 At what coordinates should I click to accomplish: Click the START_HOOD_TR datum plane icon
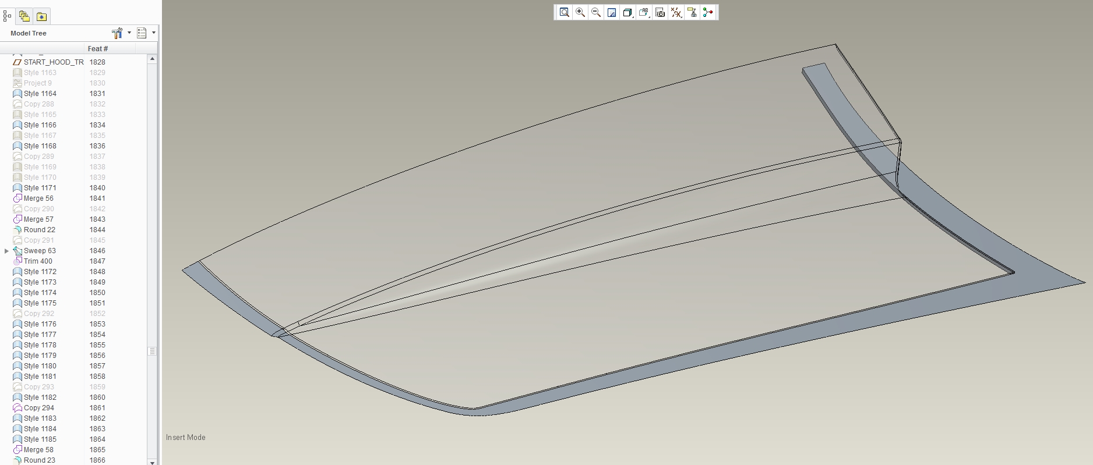pos(17,62)
